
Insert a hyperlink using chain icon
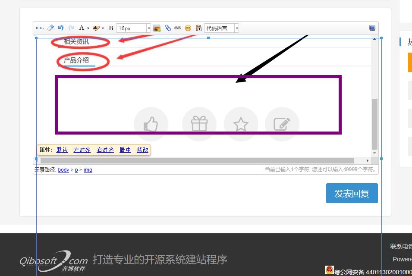(x=178, y=28)
